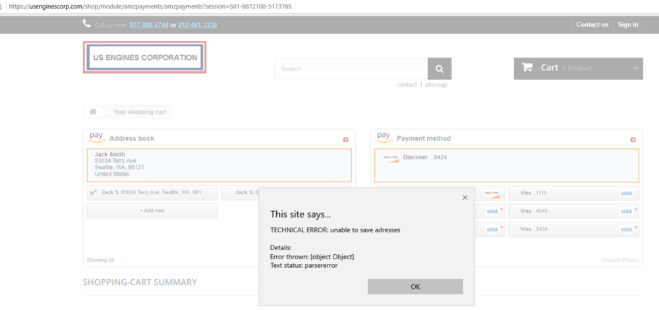
Task: Click the magnifier search button
Action: pyautogui.click(x=440, y=69)
